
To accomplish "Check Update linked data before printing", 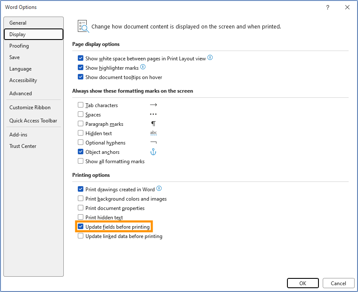I will click(80, 236).
